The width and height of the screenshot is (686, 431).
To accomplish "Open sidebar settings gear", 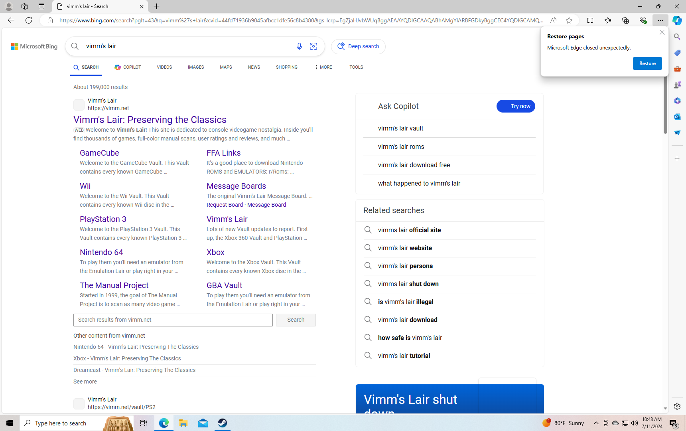I will click(x=677, y=406).
